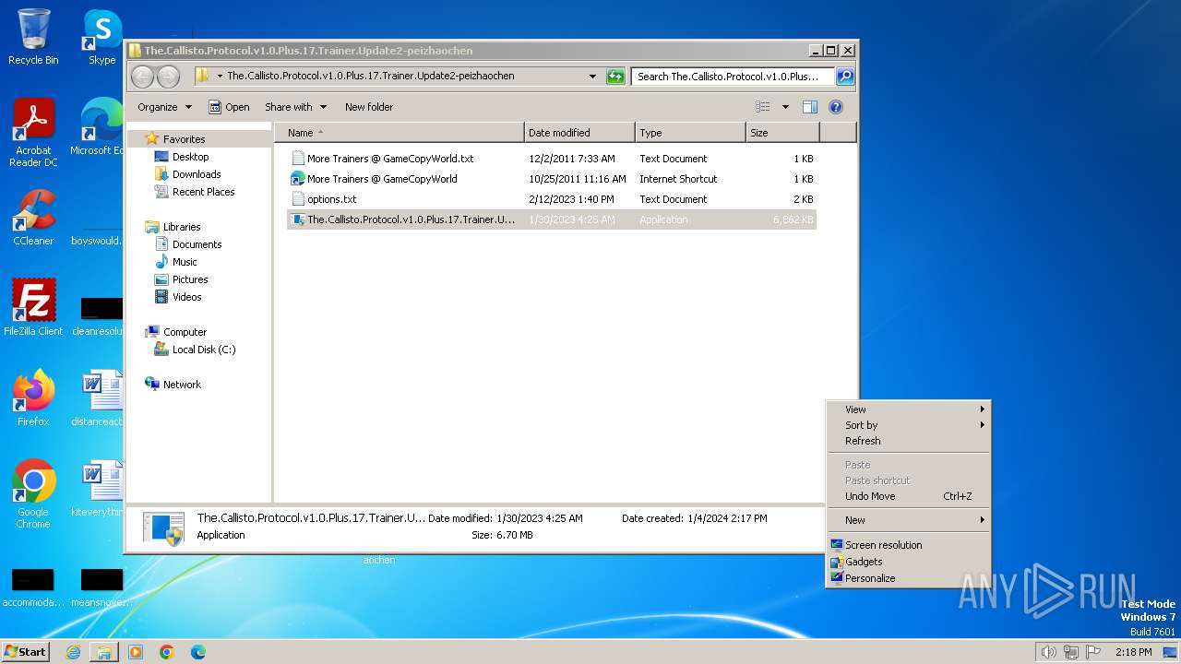Open Music library in navigation pane
The height and width of the screenshot is (664, 1181).
coord(175,262)
